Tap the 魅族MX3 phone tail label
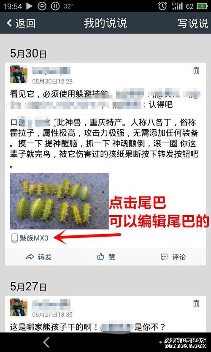The image size is (211, 352). tap(30, 238)
